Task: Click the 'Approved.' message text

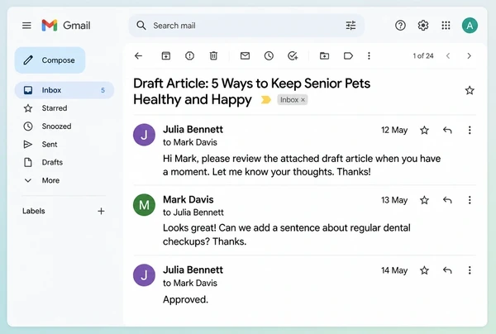Action: 185,299
